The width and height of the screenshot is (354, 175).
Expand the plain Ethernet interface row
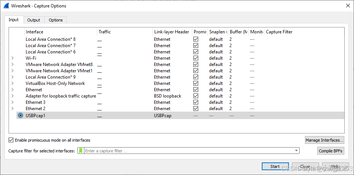[13, 90]
